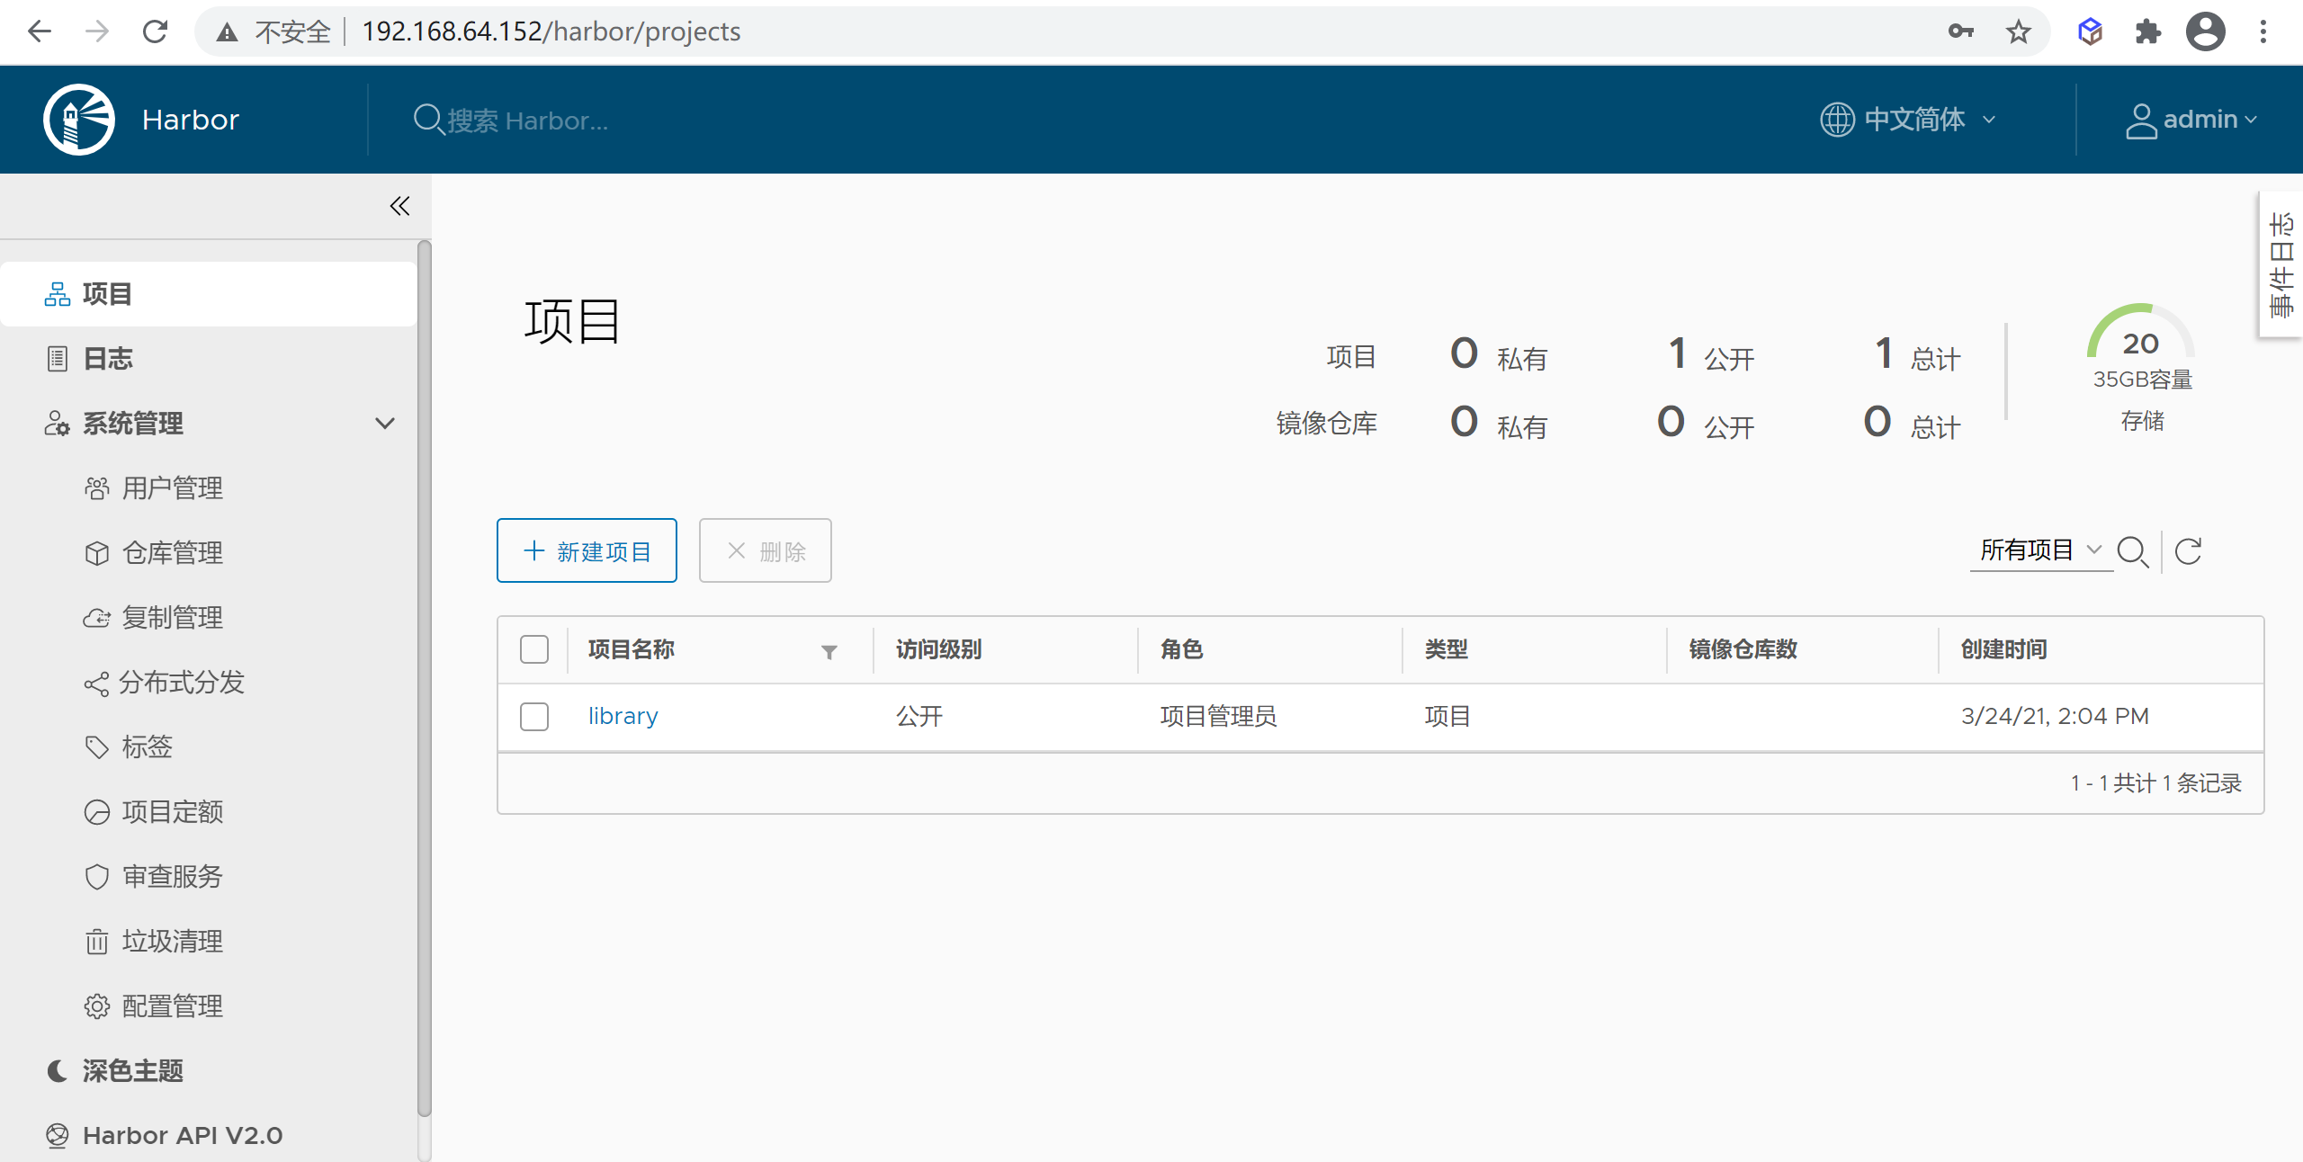Viewport: 2303px width, 1162px height.
Task: Open the library project link
Action: click(x=623, y=717)
